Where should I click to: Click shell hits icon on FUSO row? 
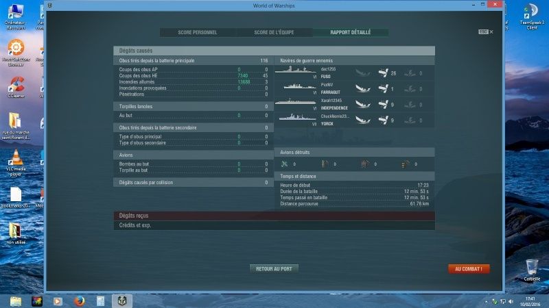tap(384, 73)
